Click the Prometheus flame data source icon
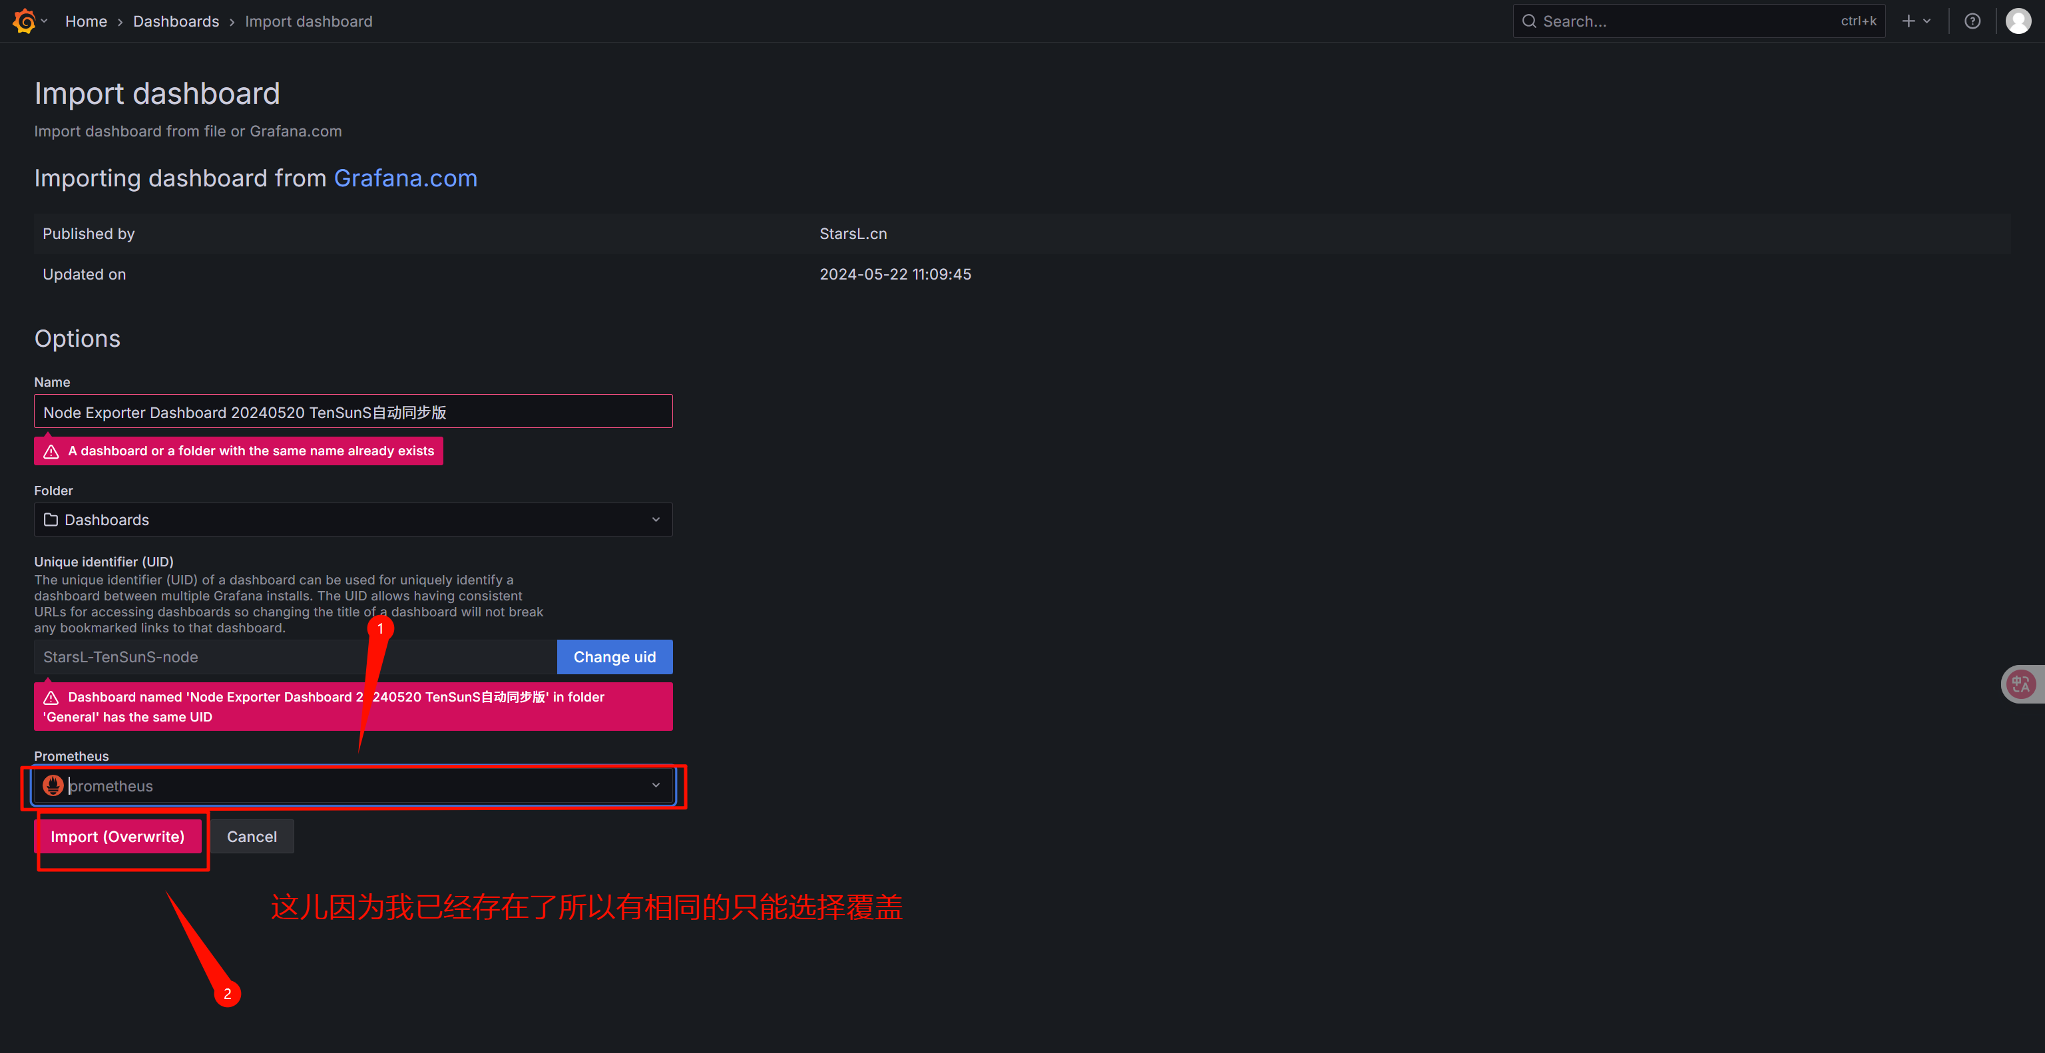Image resolution: width=2045 pixels, height=1053 pixels. [x=53, y=785]
